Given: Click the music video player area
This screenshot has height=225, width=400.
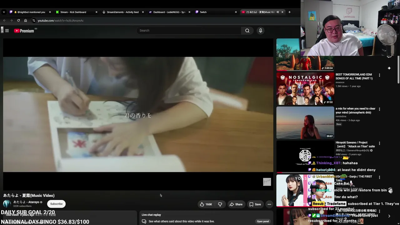Looking at the screenshot, I should 138,114.
